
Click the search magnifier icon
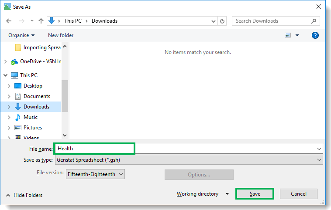tap(314, 21)
